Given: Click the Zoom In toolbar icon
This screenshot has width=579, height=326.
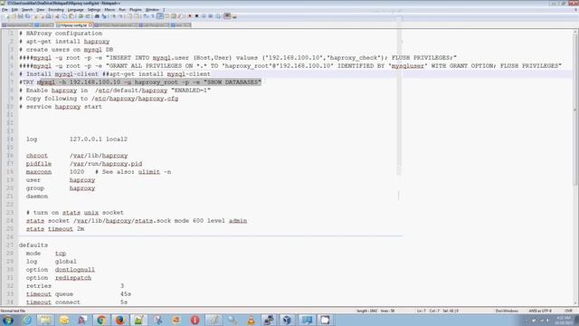Looking at the screenshot, I should pos(114,16).
